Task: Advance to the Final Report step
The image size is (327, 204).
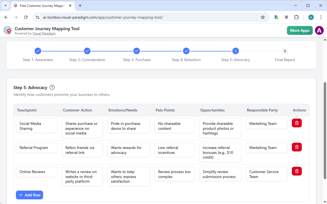Action: click(x=285, y=51)
